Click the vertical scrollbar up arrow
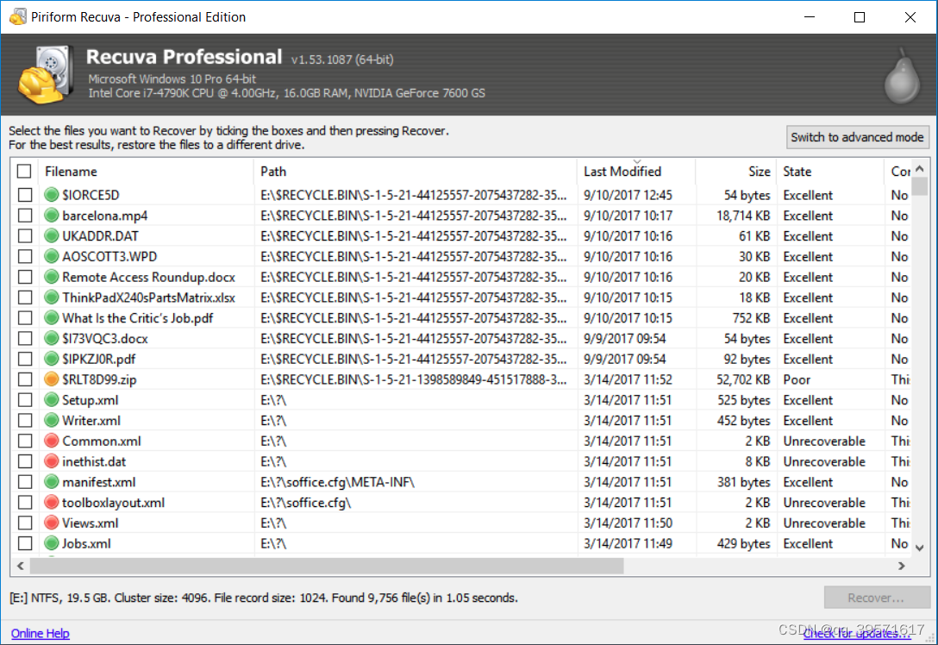Image resolution: width=938 pixels, height=645 pixels. pyautogui.click(x=920, y=169)
